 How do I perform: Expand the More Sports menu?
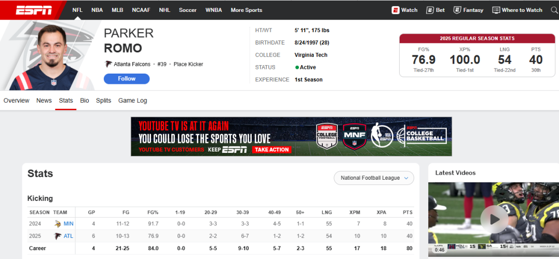[x=246, y=10]
